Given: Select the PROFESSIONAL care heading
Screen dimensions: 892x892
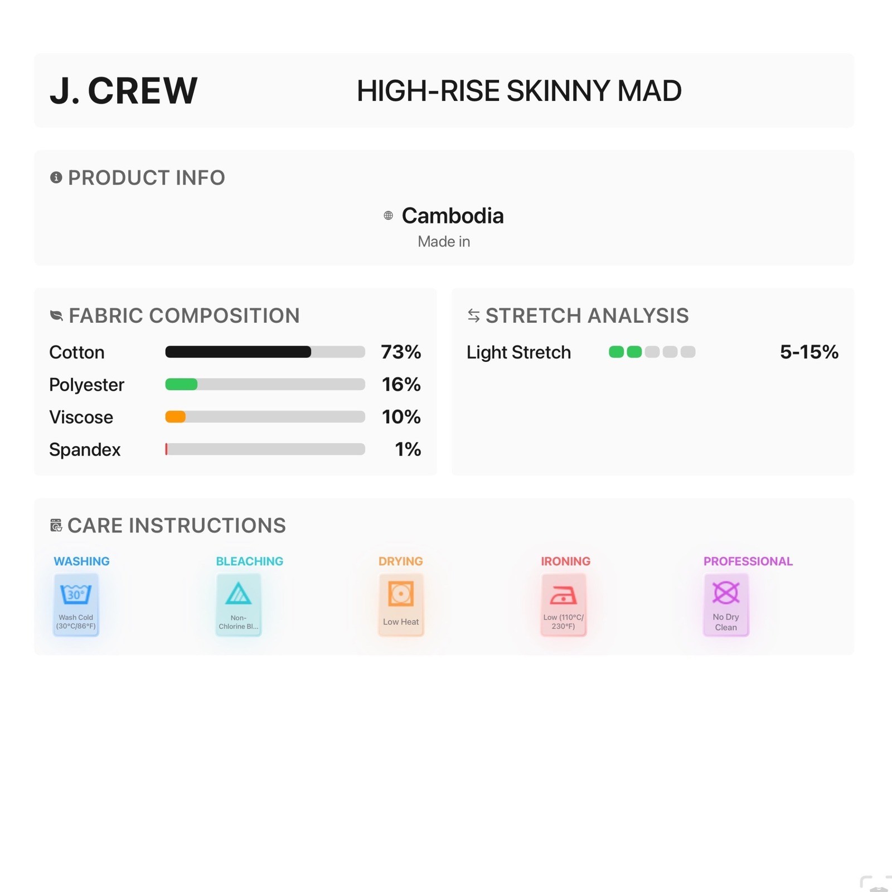Looking at the screenshot, I should click(x=748, y=561).
